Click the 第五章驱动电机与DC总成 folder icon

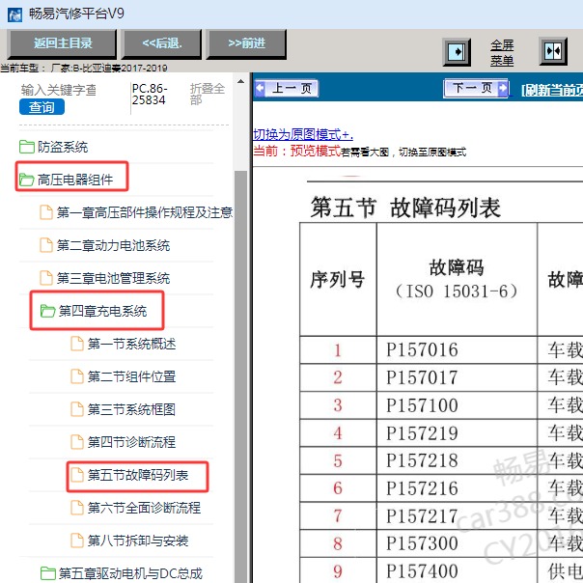(x=47, y=573)
